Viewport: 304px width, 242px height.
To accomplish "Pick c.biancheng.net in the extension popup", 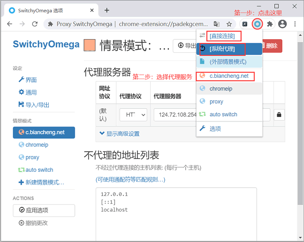I will click(229, 76).
